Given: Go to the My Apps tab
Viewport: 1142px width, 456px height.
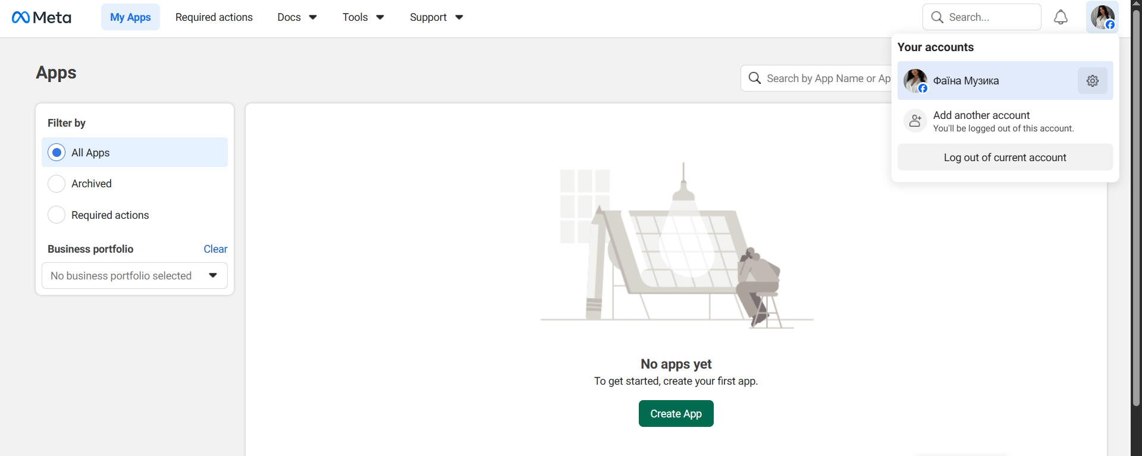Looking at the screenshot, I should (130, 17).
